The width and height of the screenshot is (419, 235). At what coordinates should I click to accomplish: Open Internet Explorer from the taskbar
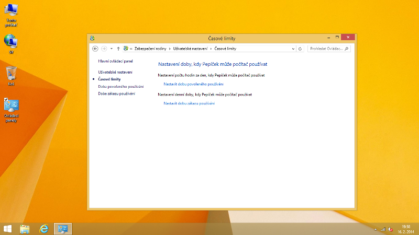coord(44,229)
